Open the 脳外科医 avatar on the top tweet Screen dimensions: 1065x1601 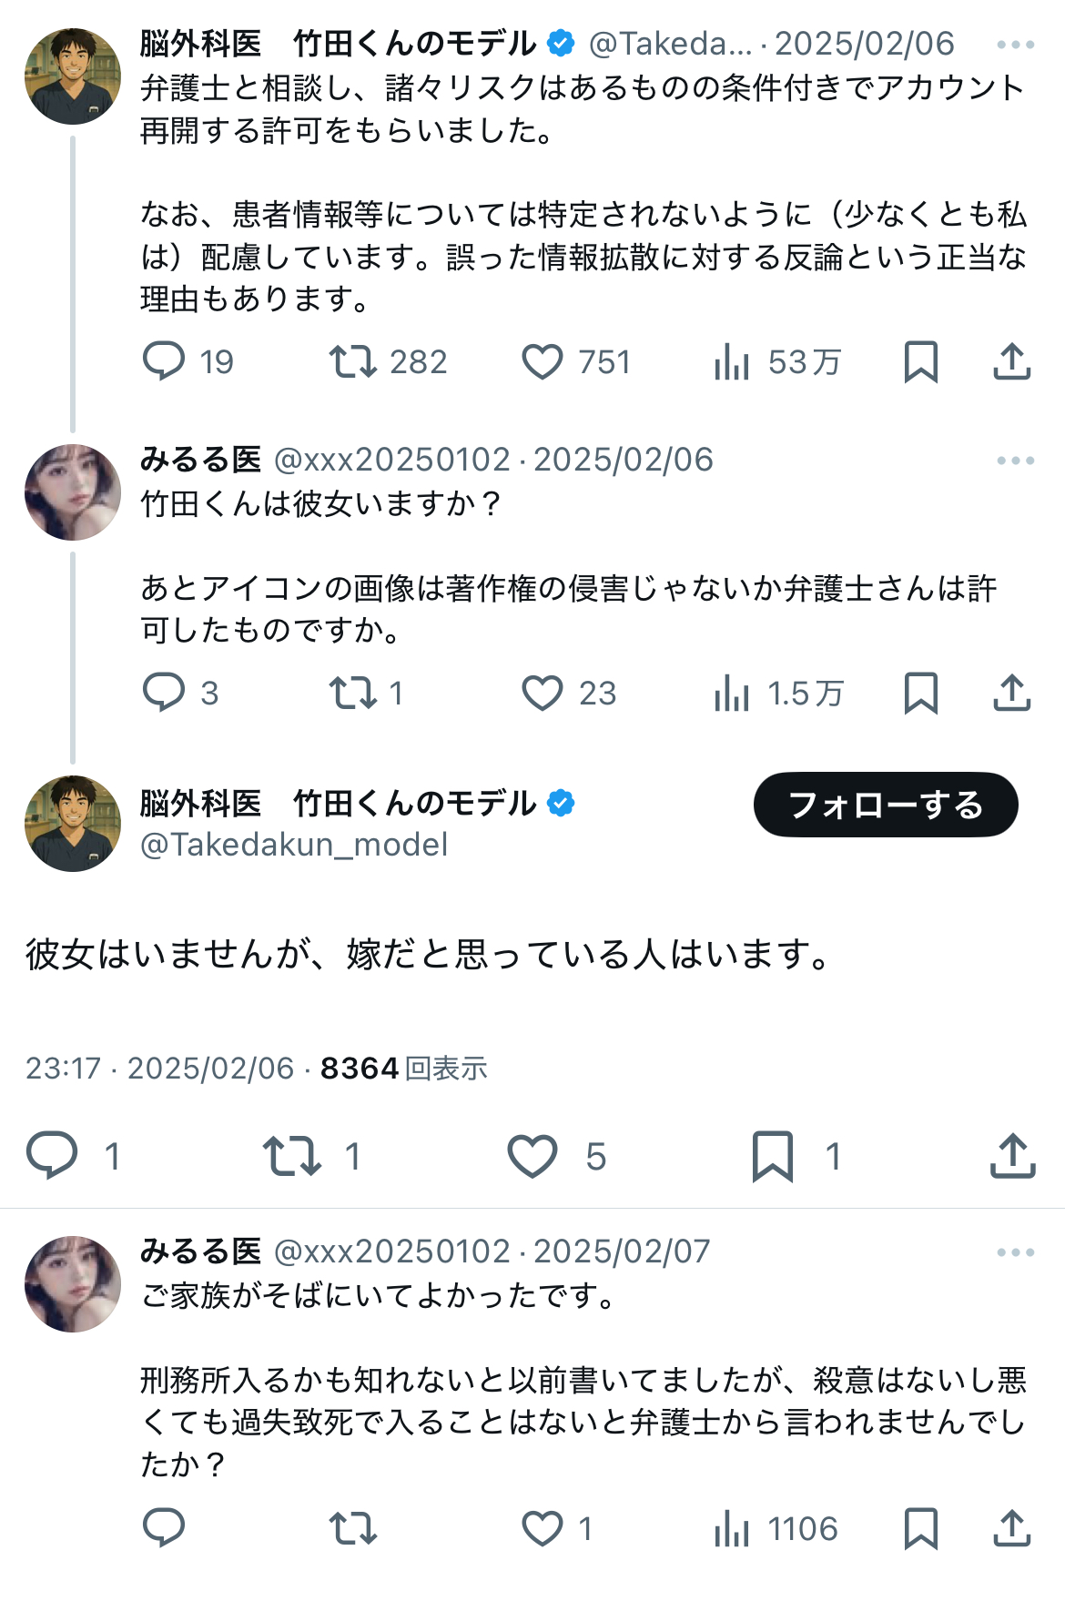coord(73,76)
